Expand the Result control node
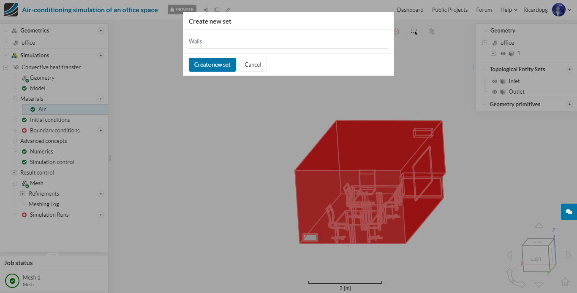This screenshot has height=293, width=577. (x=14, y=172)
